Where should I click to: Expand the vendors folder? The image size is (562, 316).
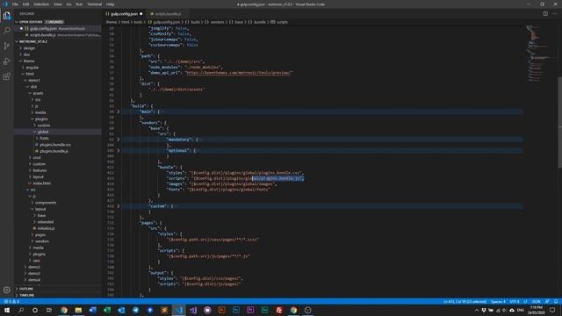(x=41, y=241)
